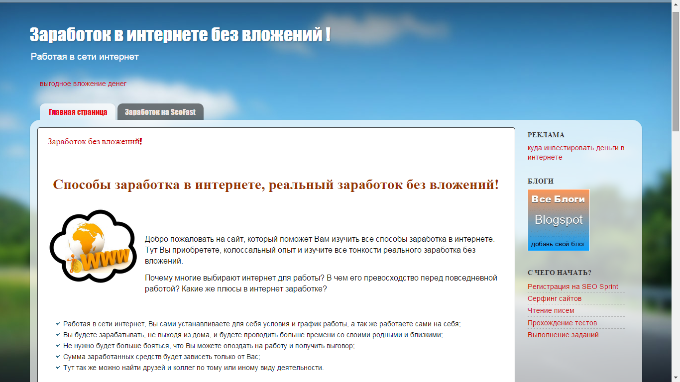
Task: Click the scrollbar up arrow
Action: [x=676, y=5]
